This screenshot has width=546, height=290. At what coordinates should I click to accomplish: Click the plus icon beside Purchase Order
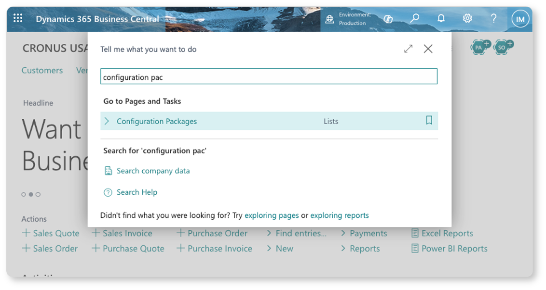point(180,233)
